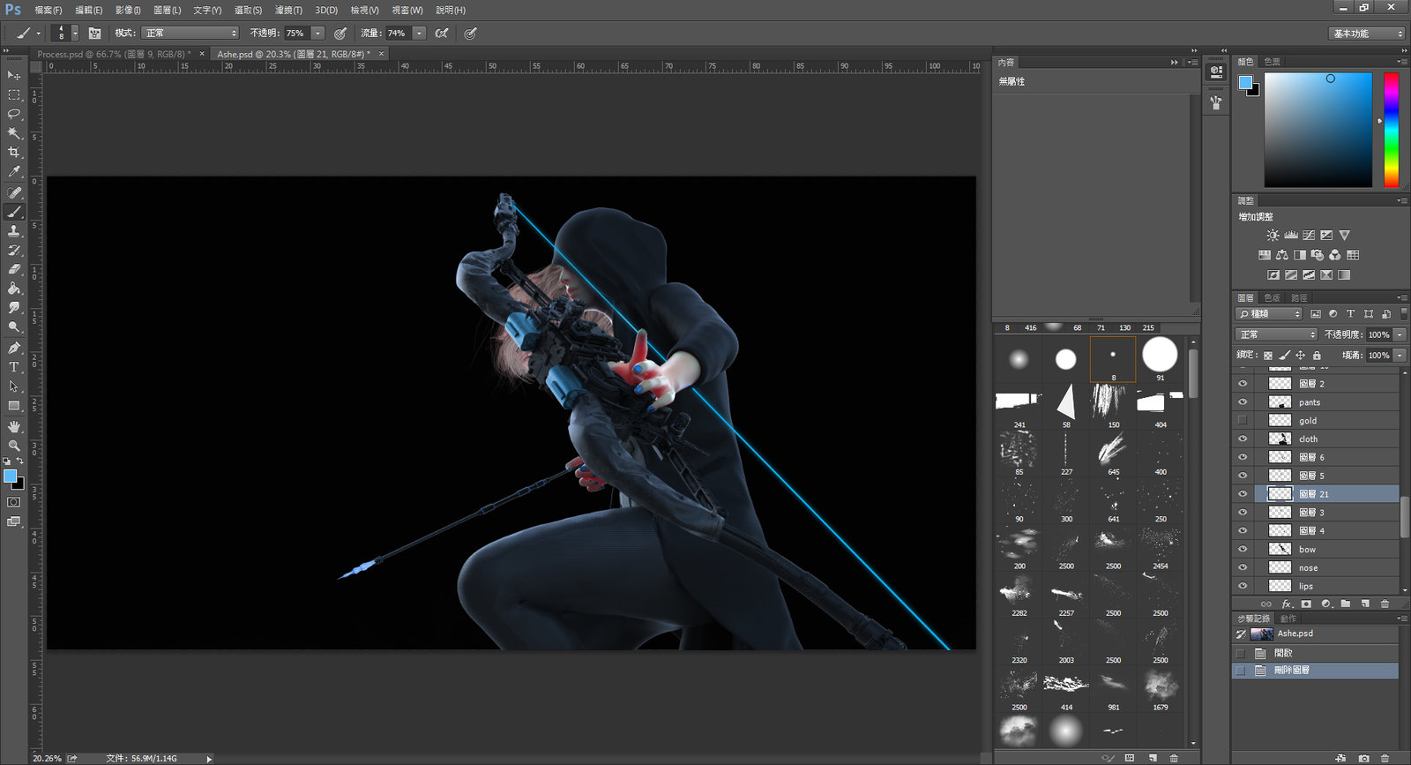Select the Ashe.psd history snapshot

click(1315, 634)
